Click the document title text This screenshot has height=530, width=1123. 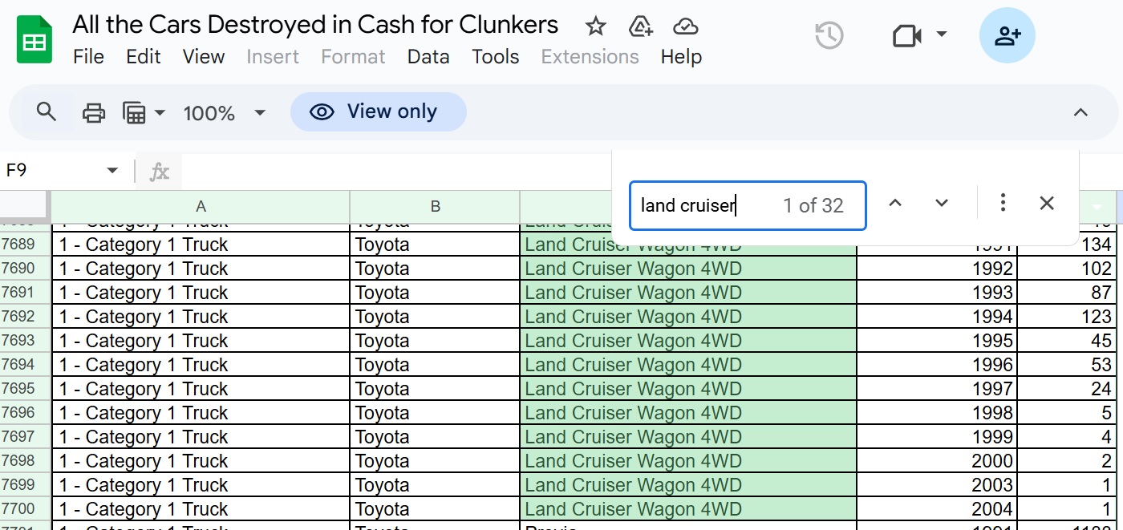pos(315,25)
